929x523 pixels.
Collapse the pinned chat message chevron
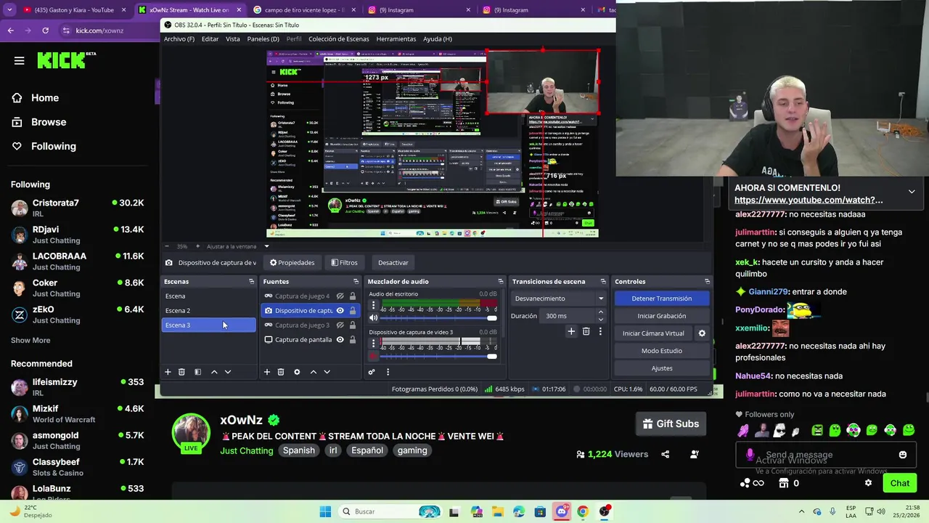[x=912, y=192]
